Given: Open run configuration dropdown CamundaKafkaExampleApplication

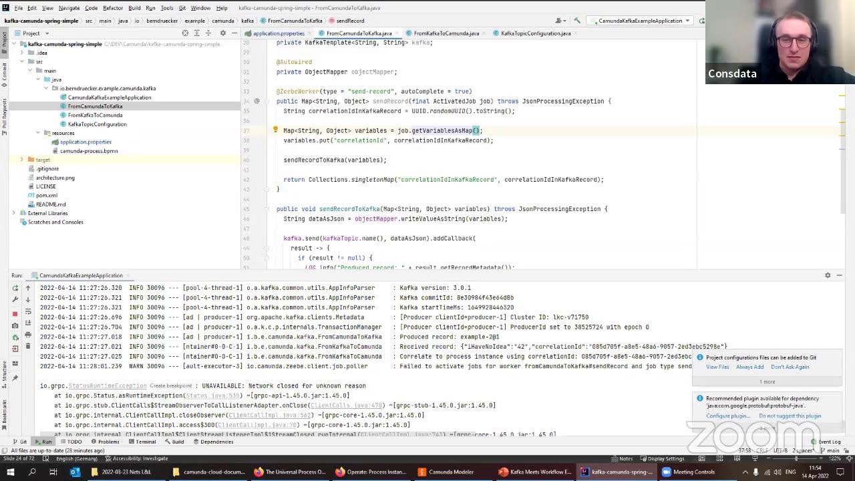Looking at the screenshot, I should 639,21.
